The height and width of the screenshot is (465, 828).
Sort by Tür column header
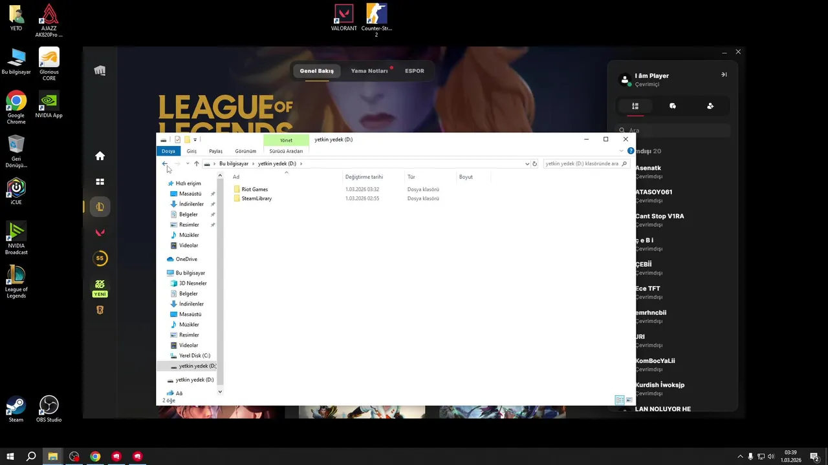tap(430, 177)
